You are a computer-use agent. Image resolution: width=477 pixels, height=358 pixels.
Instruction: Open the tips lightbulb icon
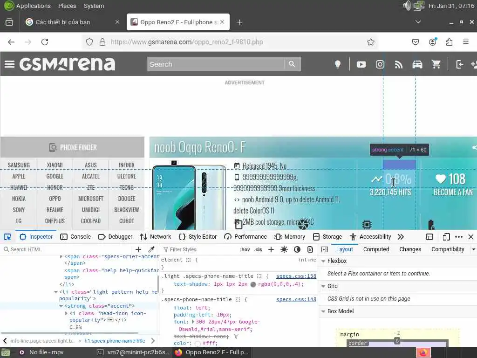coord(337,64)
